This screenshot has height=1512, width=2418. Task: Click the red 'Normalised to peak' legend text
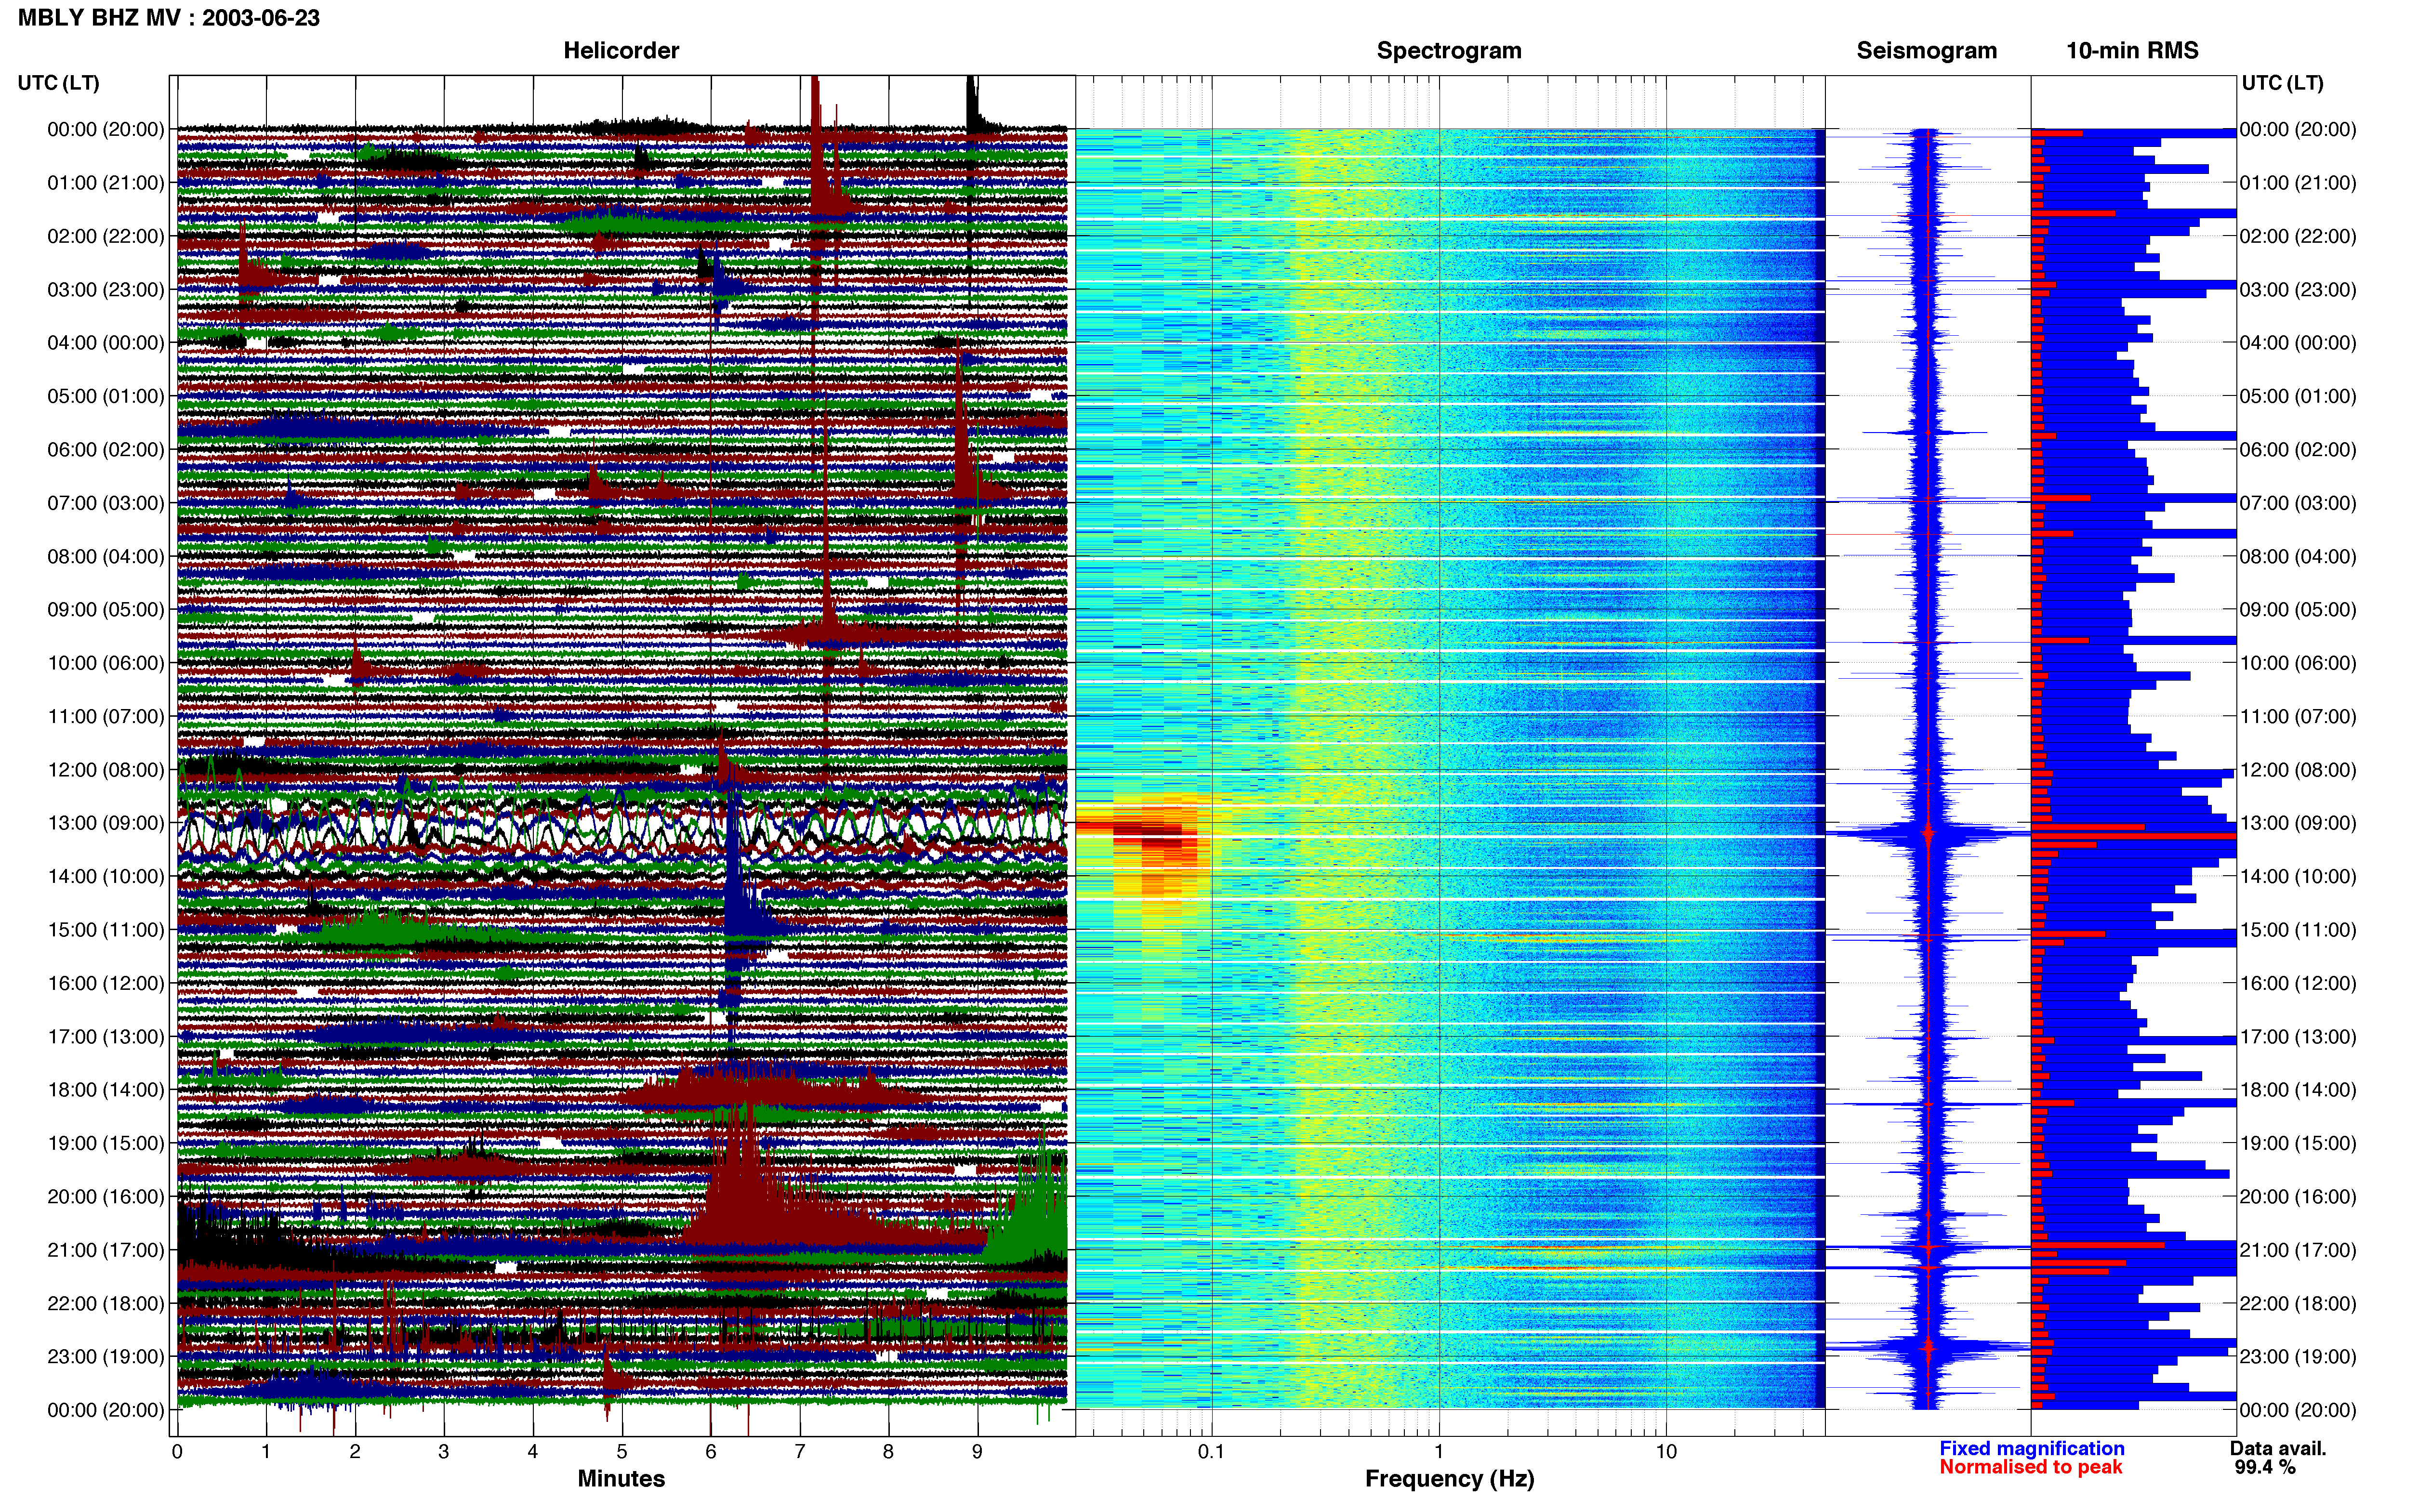coord(2031,1468)
